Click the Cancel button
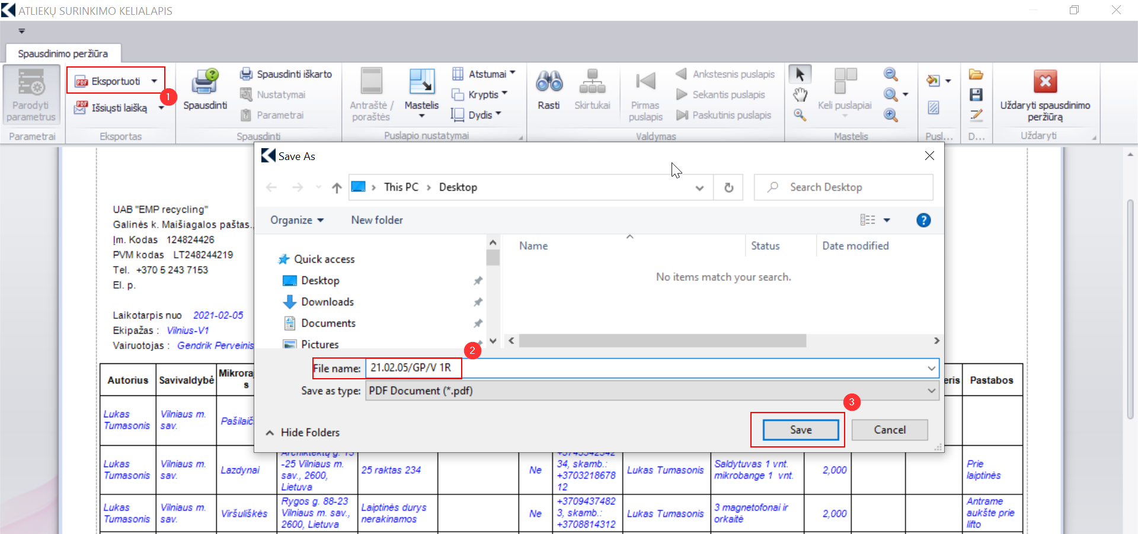Screen dimensions: 1138x534 pos(889,430)
